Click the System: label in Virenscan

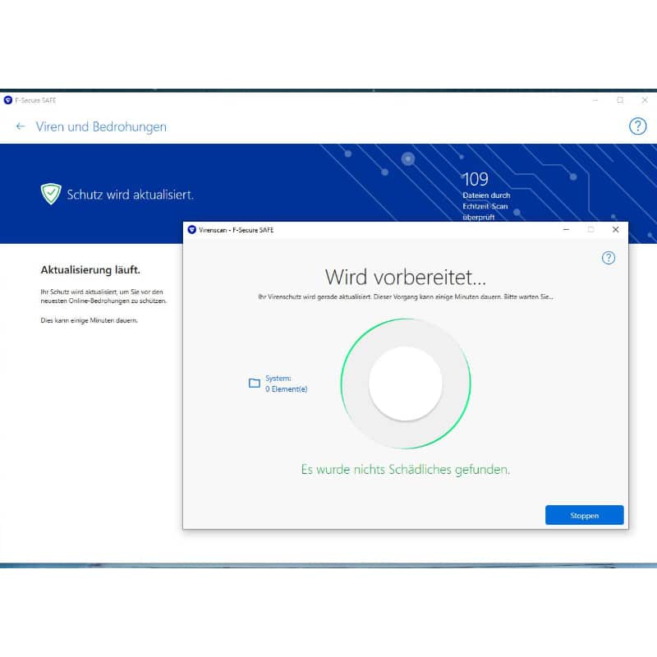(278, 379)
